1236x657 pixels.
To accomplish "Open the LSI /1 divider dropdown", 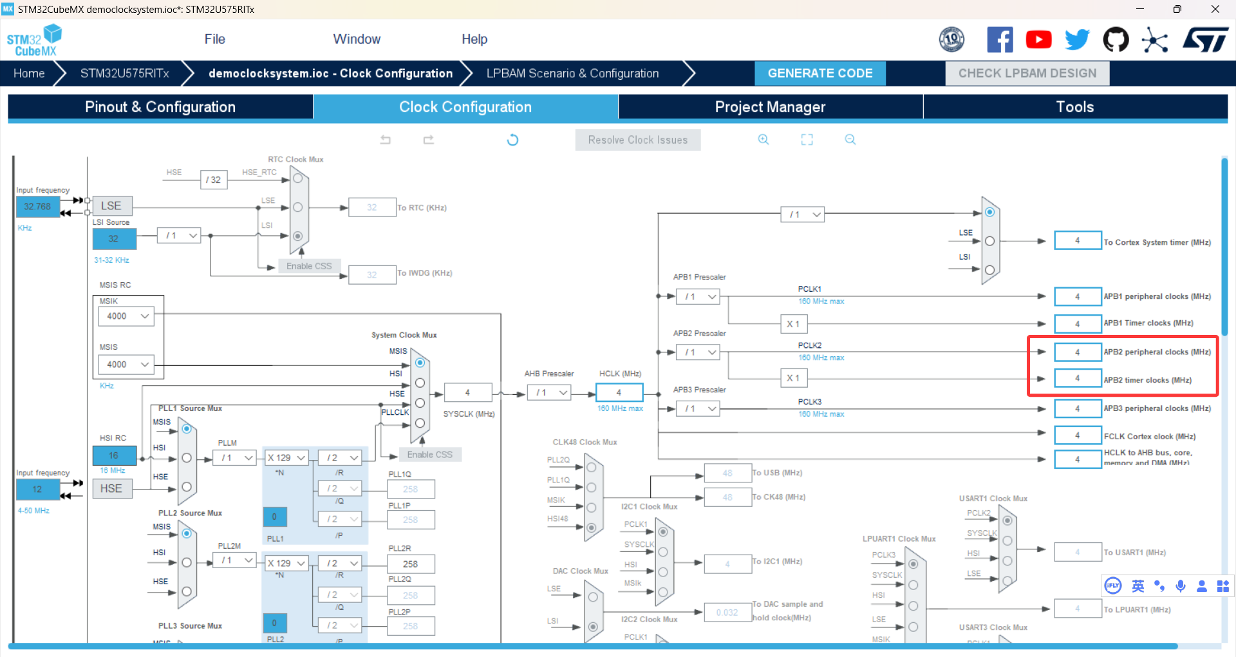I will 179,236.
